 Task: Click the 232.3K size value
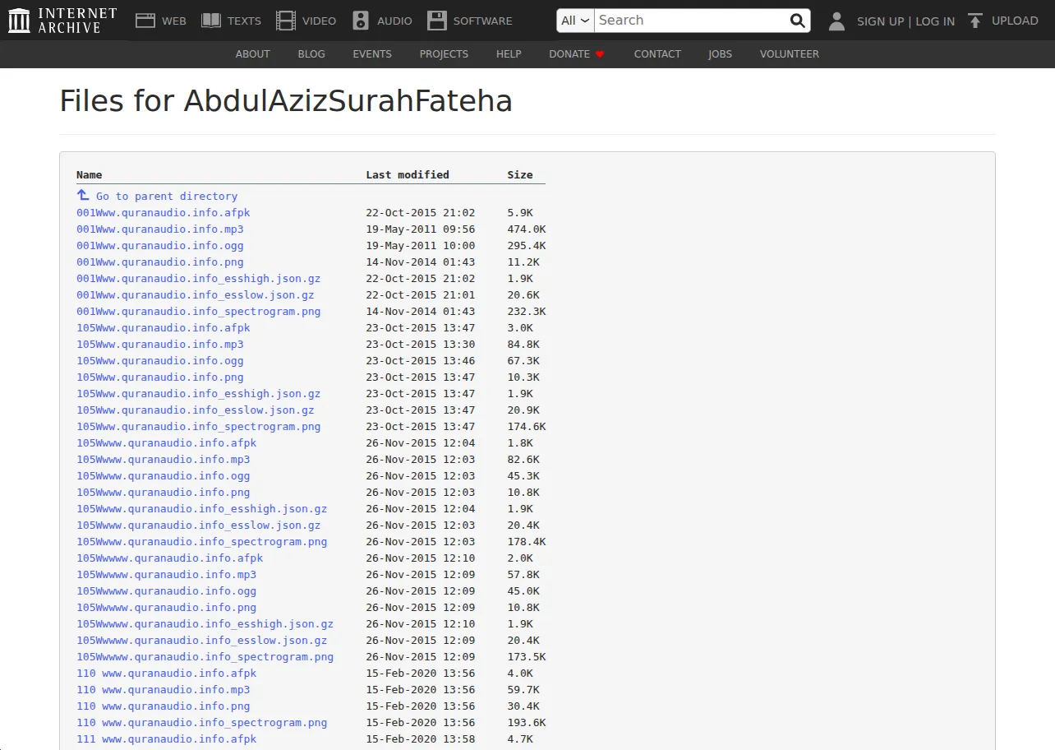point(527,312)
